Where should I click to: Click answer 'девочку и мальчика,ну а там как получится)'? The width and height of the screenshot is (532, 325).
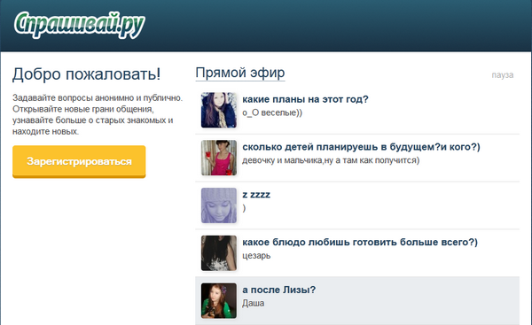click(x=331, y=160)
